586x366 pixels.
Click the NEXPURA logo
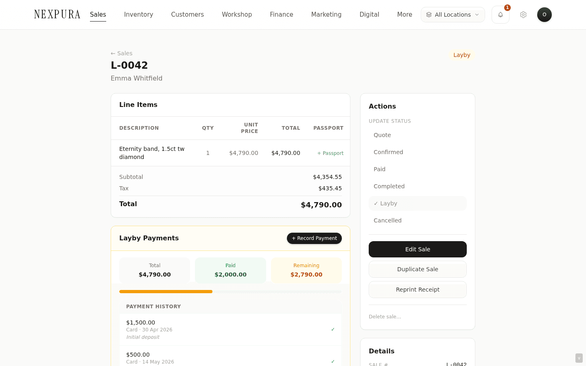(57, 15)
